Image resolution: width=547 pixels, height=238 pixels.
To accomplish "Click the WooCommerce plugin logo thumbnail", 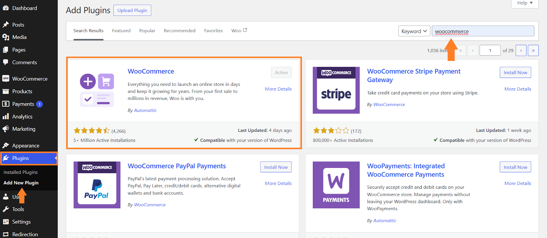I will click(x=97, y=90).
